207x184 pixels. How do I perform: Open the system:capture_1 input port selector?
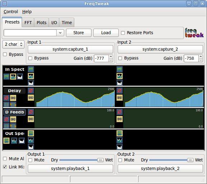(x=70, y=49)
